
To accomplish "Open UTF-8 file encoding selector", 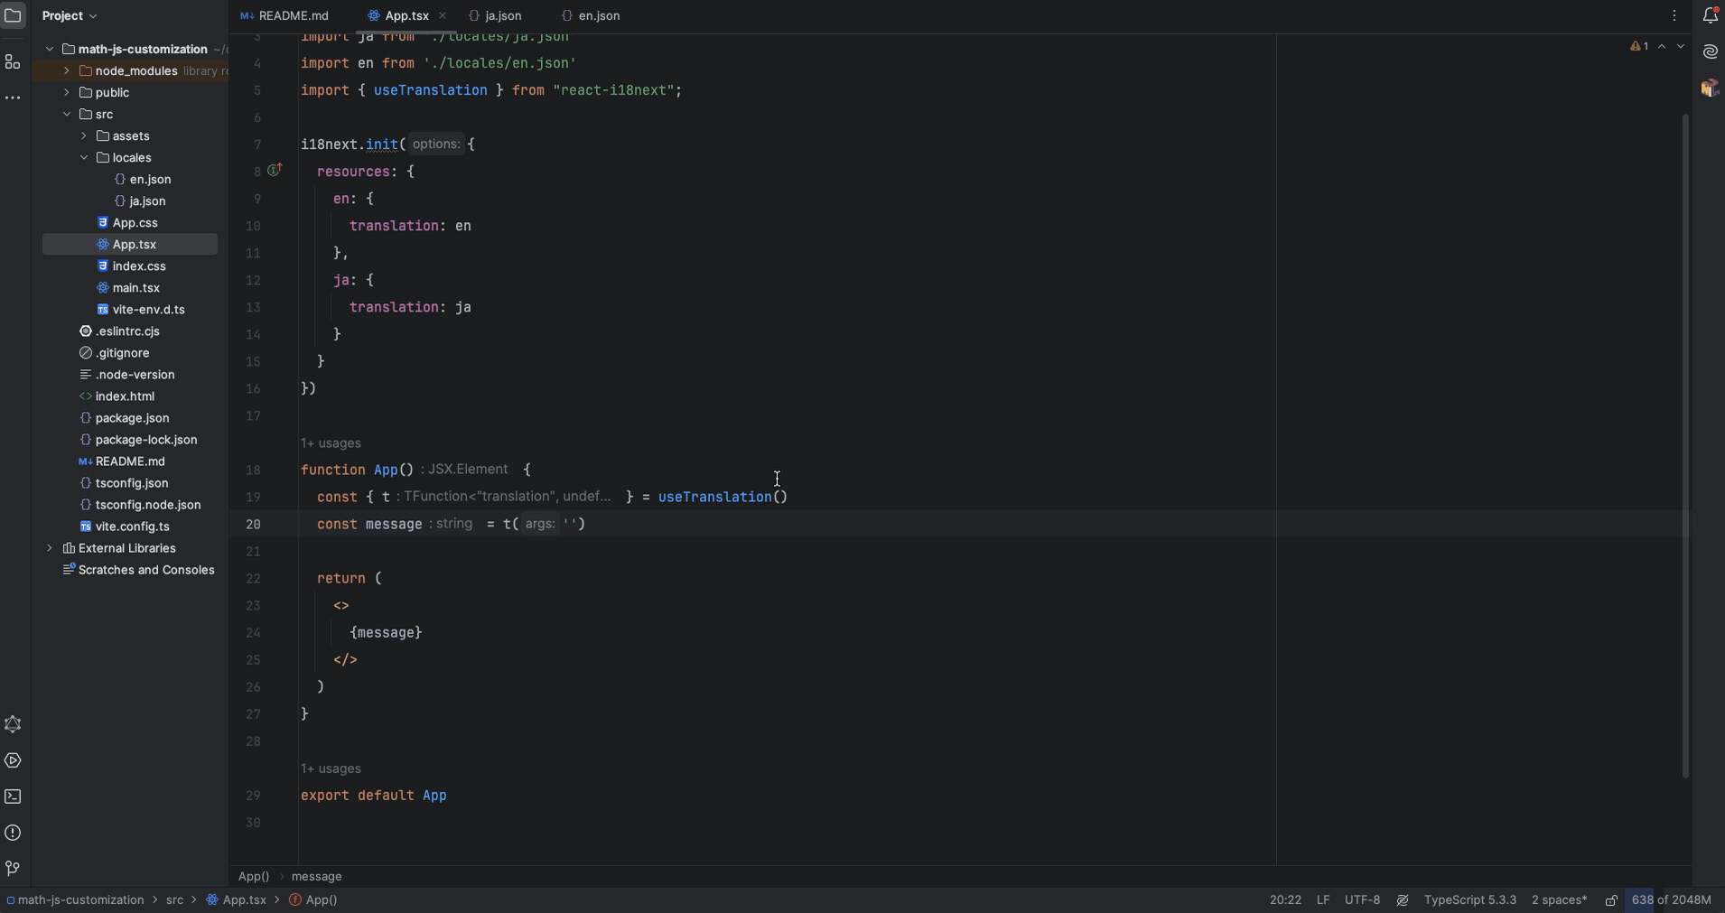I will [1363, 900].
